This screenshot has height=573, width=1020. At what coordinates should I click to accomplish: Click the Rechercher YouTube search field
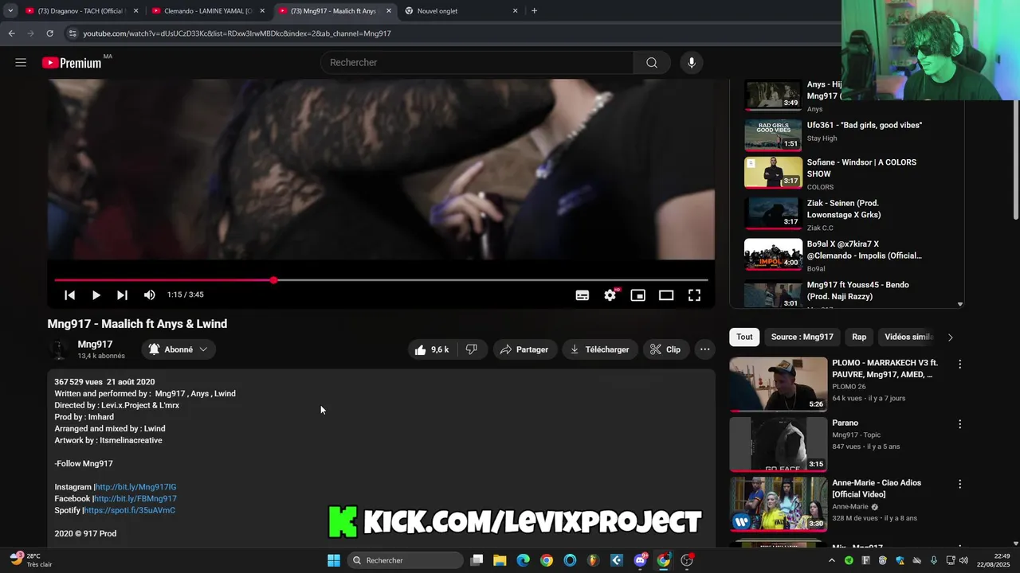477,63
